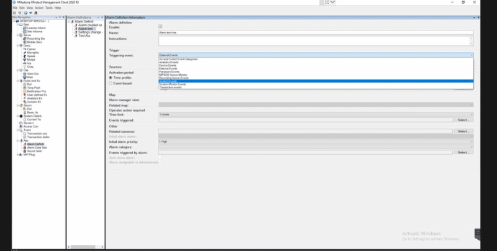The width and height of the screenshot is (497, 251).
Task: Click the Instructions text area
Action: [x=316, y=41]
